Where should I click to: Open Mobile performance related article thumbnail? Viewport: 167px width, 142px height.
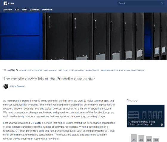click(146, 116)
